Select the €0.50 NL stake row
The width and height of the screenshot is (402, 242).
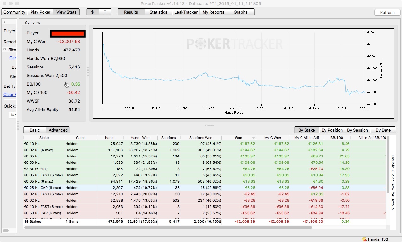click(x=205, y=162)
